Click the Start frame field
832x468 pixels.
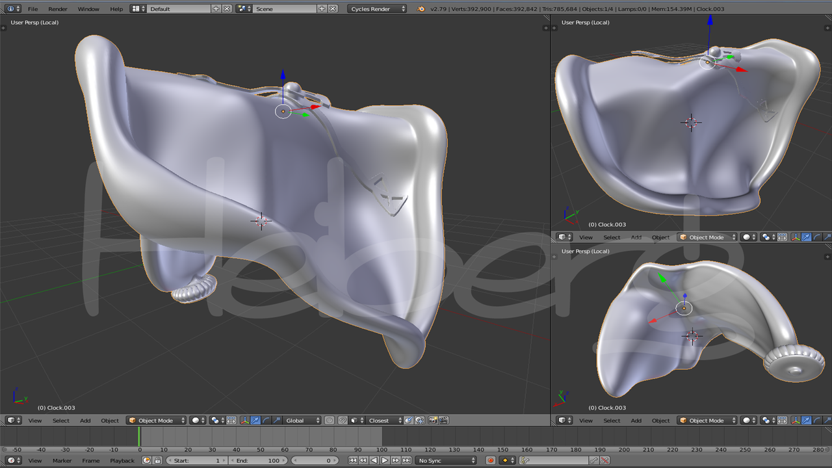coord(197,460)
